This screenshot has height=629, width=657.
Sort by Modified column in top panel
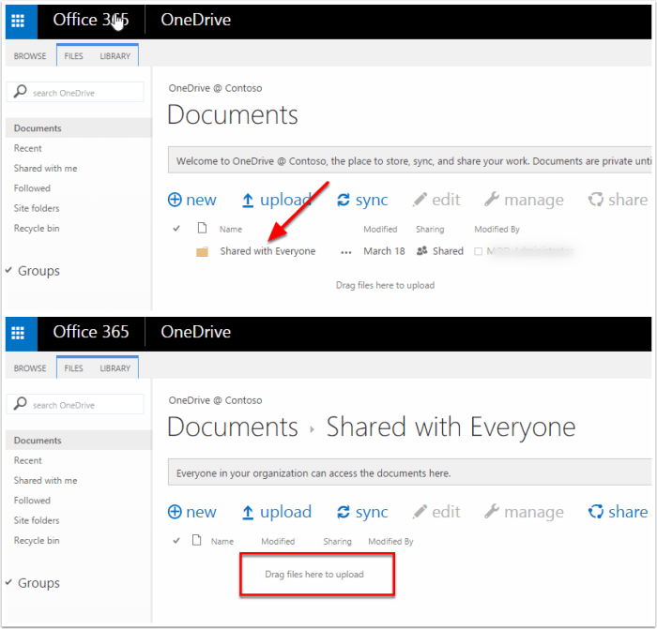point(380,230)
